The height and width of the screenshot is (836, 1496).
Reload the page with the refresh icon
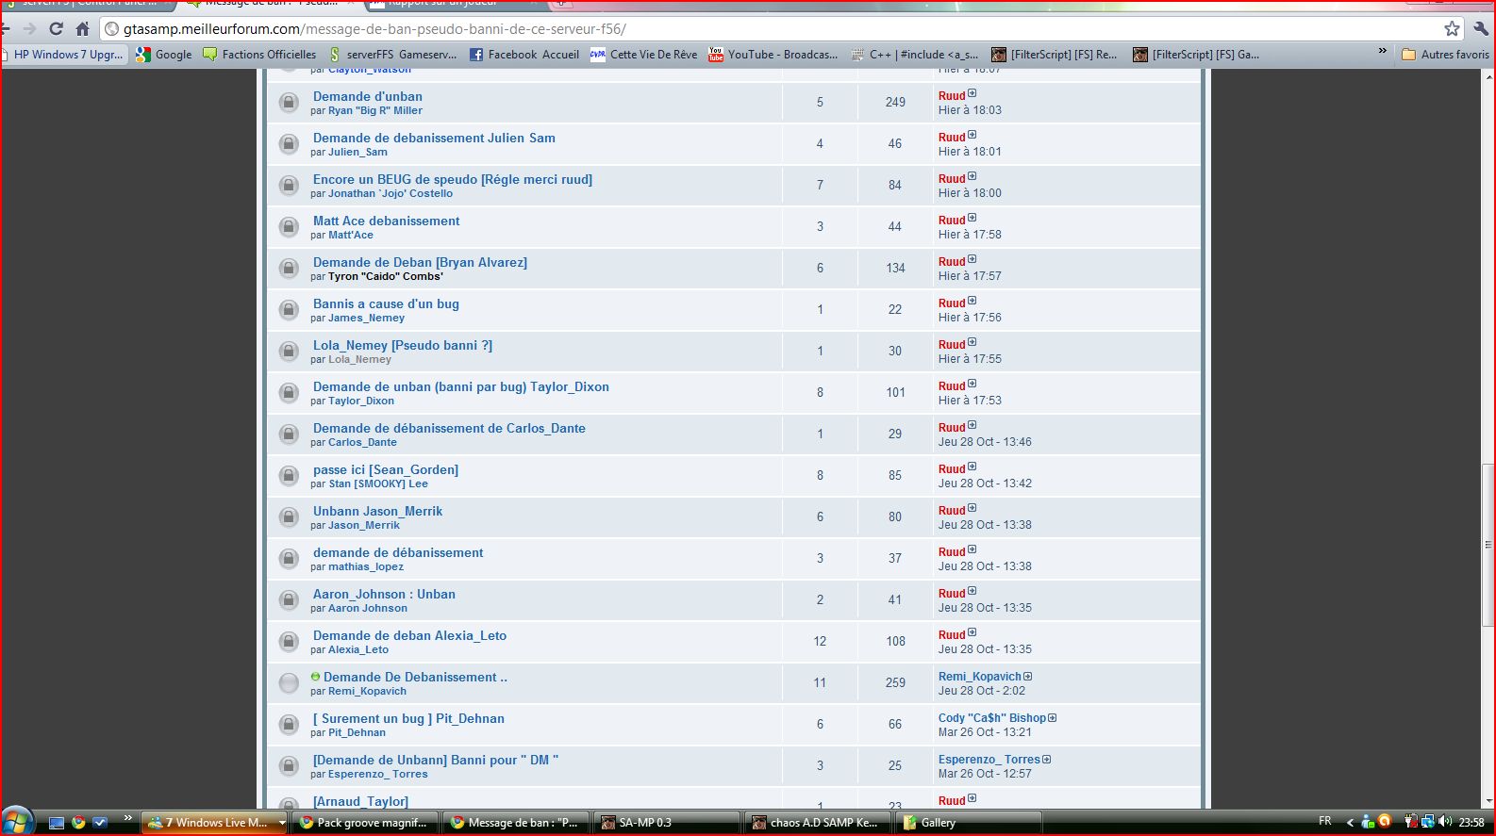56,29
